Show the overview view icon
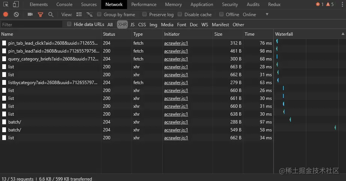This screenshot has height=181, width=346. [x=89, y=15]
